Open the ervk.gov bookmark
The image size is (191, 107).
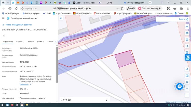click(143, 13)
